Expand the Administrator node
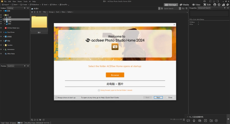This screenshot has height=124, width=230. pos(4,49)
